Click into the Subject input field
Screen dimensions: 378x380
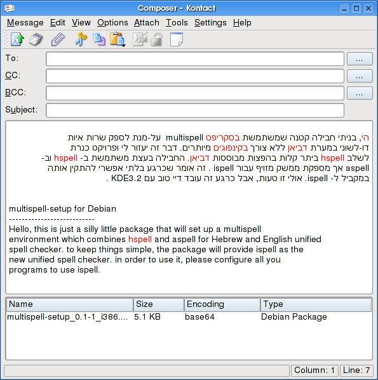pyautogui.click(x=195, y=111)
